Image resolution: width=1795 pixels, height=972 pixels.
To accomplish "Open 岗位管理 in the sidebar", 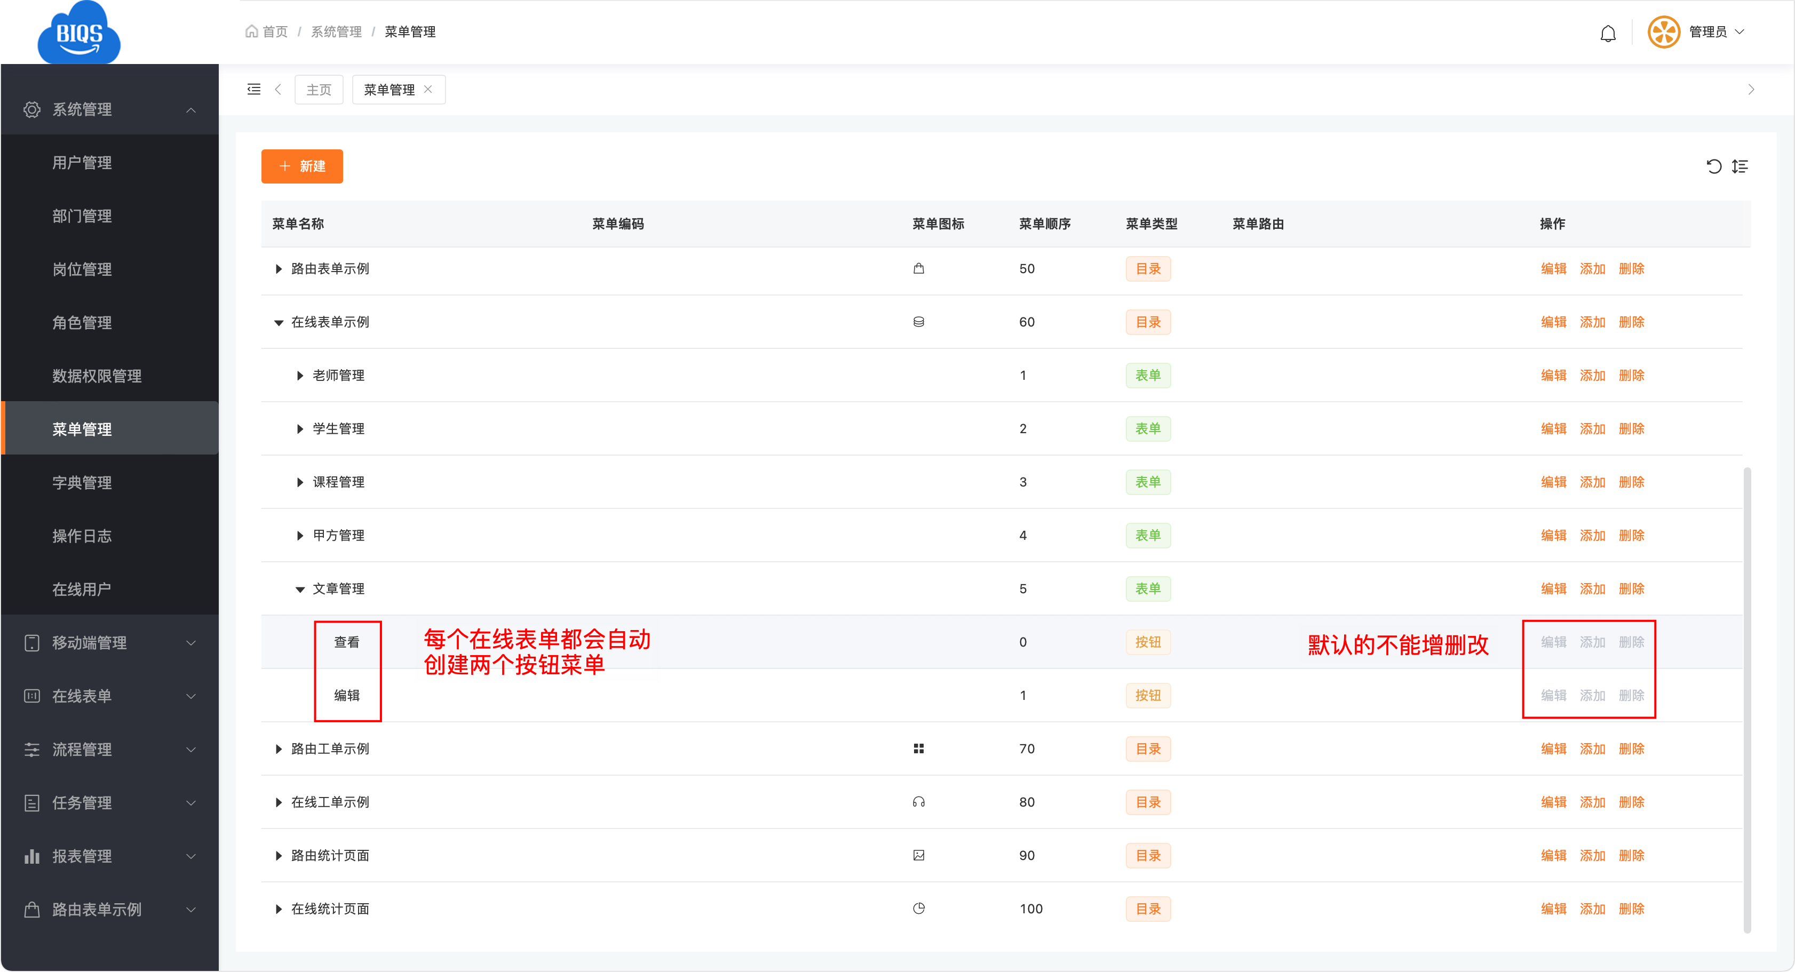I will (x=110, y=269).
